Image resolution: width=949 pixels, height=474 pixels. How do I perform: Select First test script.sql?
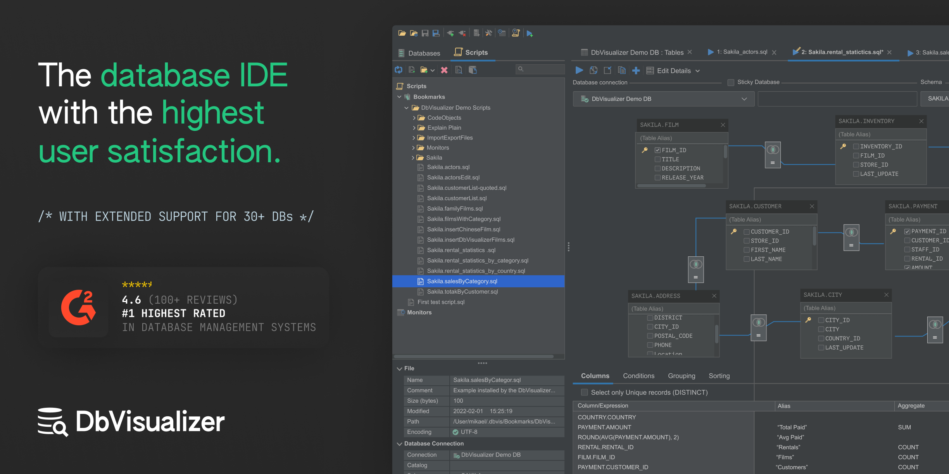(x=441, y=302)
